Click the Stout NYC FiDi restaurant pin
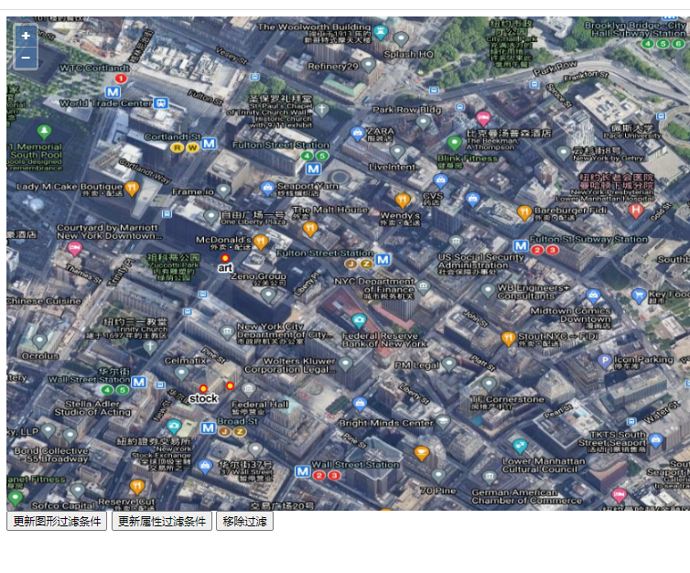Screen dimensions: 690x573 coord(508,339)
